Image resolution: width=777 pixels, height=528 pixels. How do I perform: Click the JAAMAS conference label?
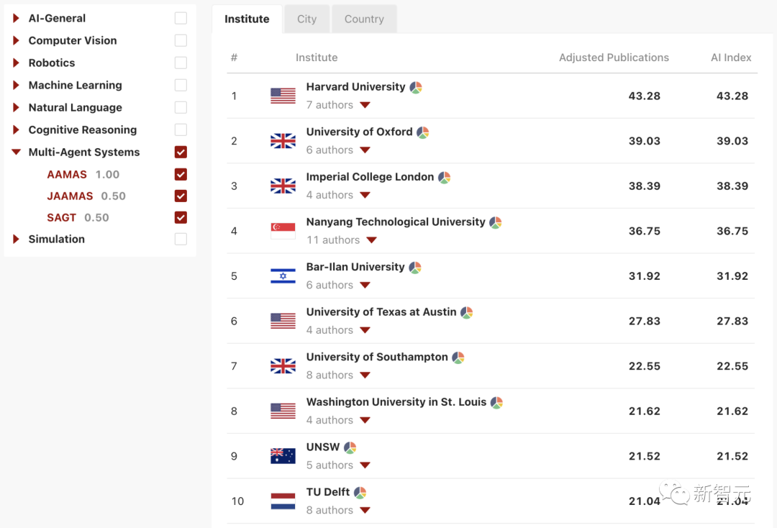coord(70,196)
